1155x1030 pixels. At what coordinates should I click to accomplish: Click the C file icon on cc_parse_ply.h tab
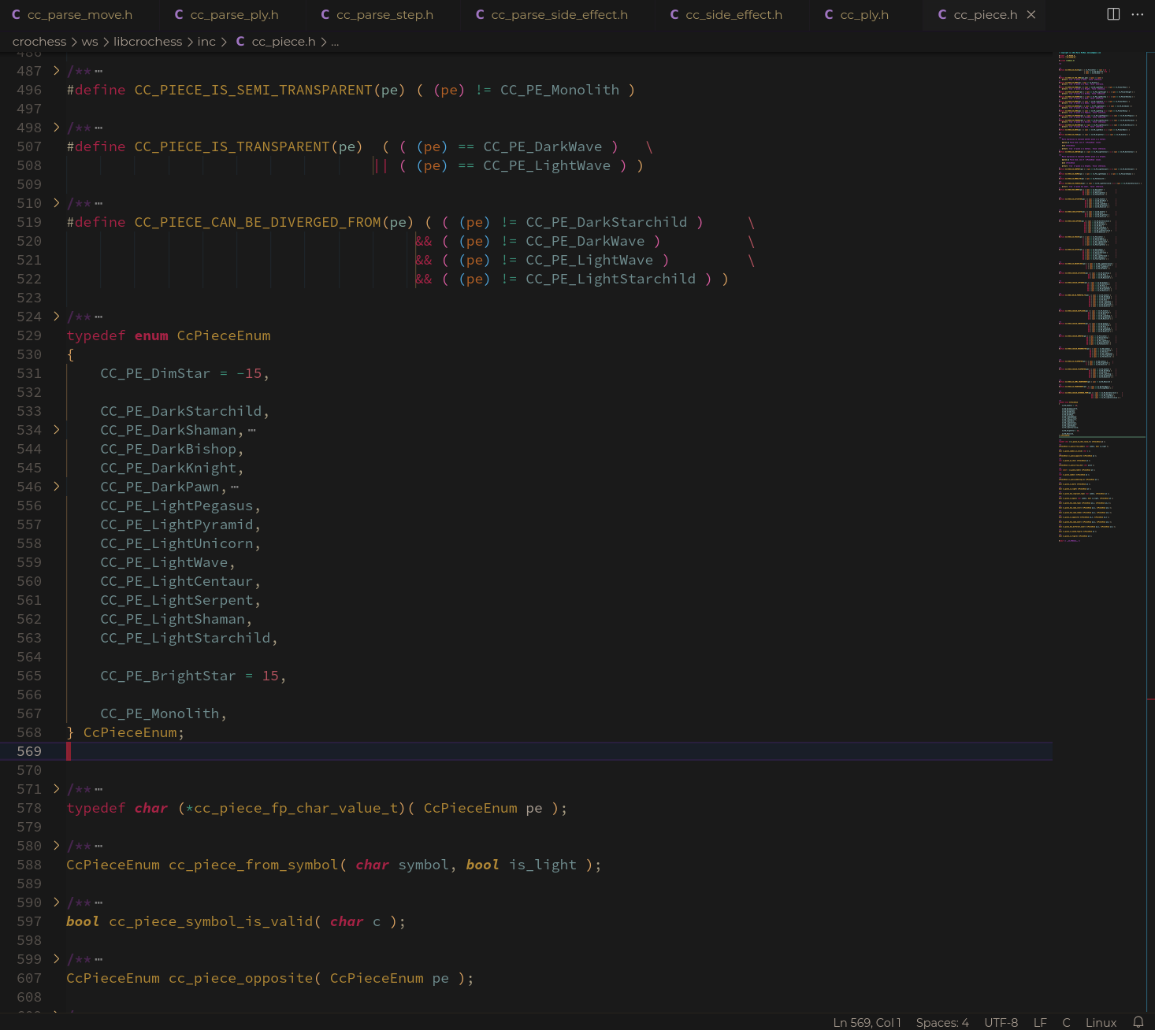[179, 14]
